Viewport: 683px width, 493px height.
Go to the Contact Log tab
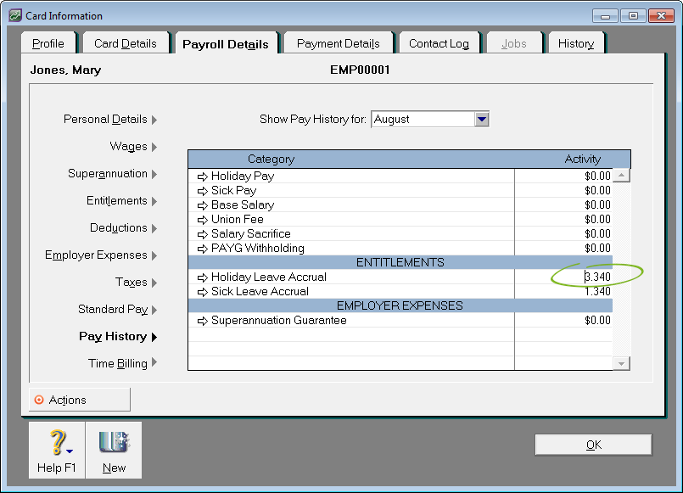click(439, 43)
